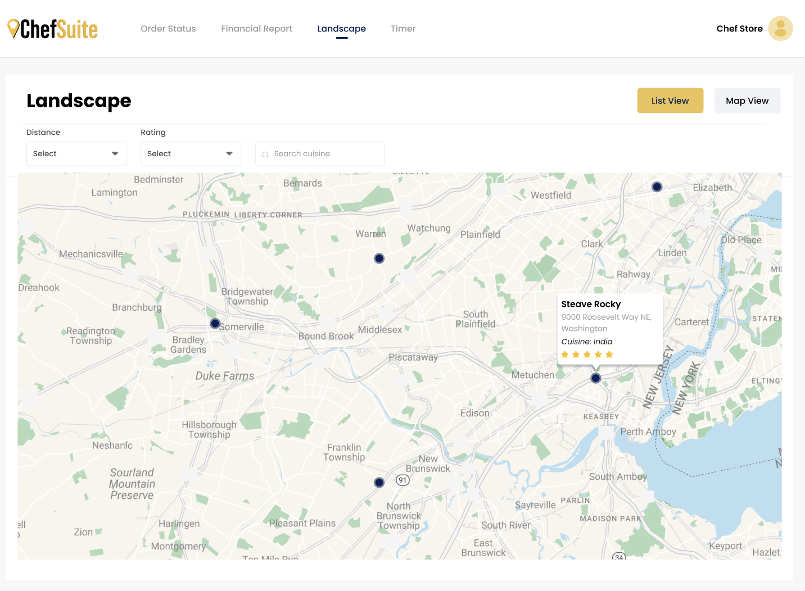This screenshot has height=591, width=805.
Task: Go to the Order Status tab
Action: click(x=168, y=29)
